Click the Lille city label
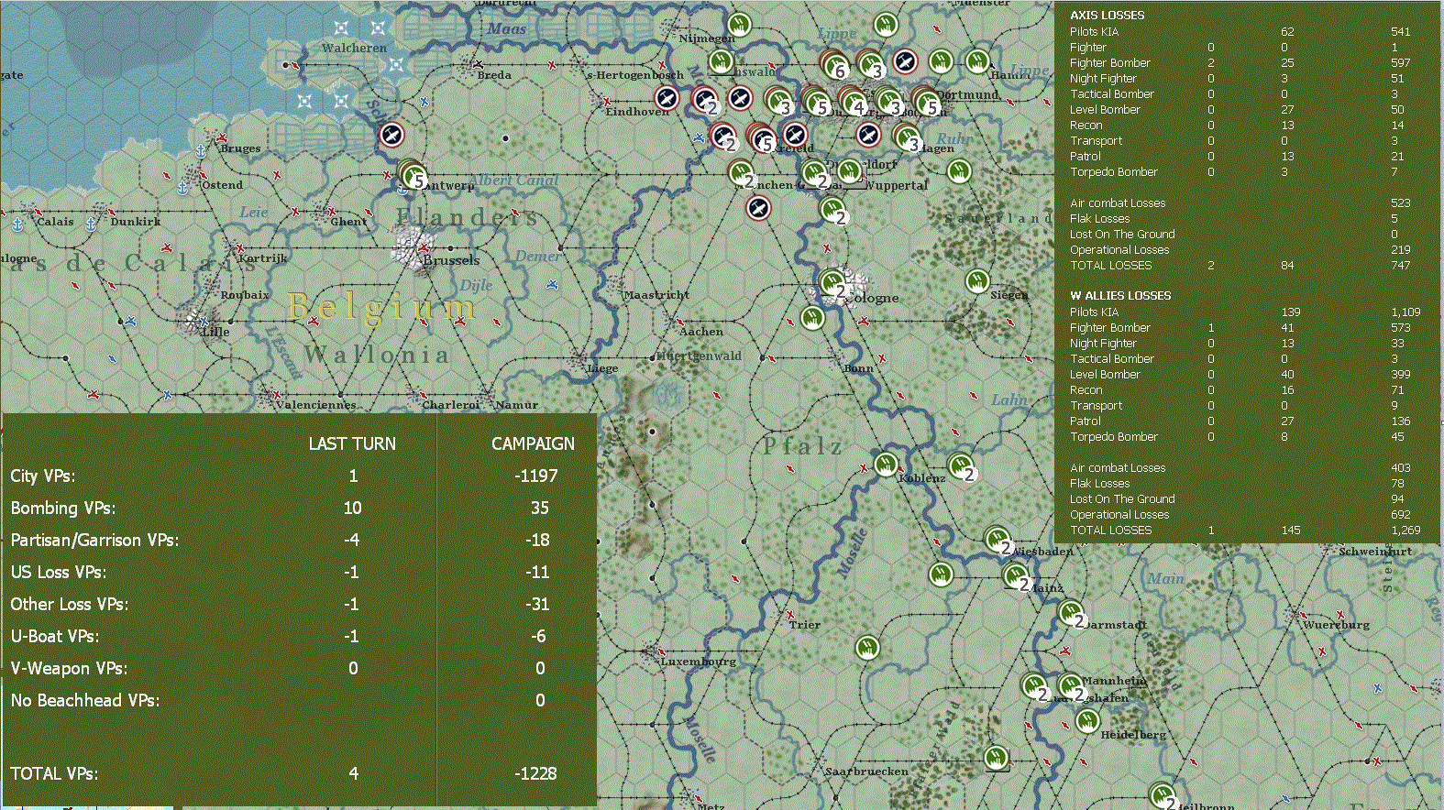 tap(215, 332)
